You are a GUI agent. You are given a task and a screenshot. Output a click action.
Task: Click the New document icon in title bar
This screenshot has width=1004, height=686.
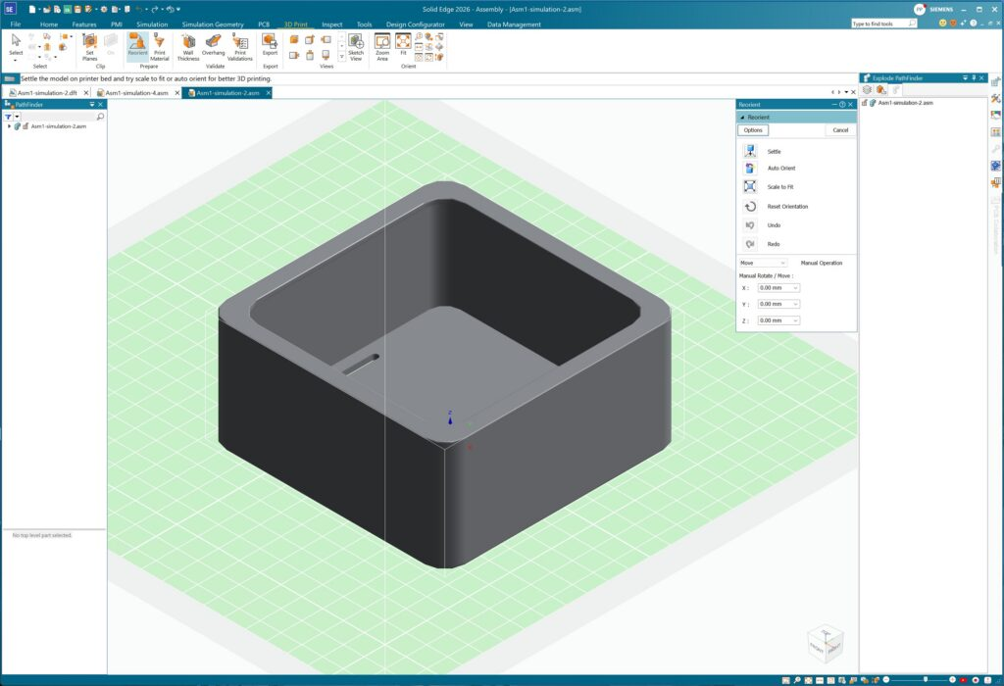coord(32,9)
